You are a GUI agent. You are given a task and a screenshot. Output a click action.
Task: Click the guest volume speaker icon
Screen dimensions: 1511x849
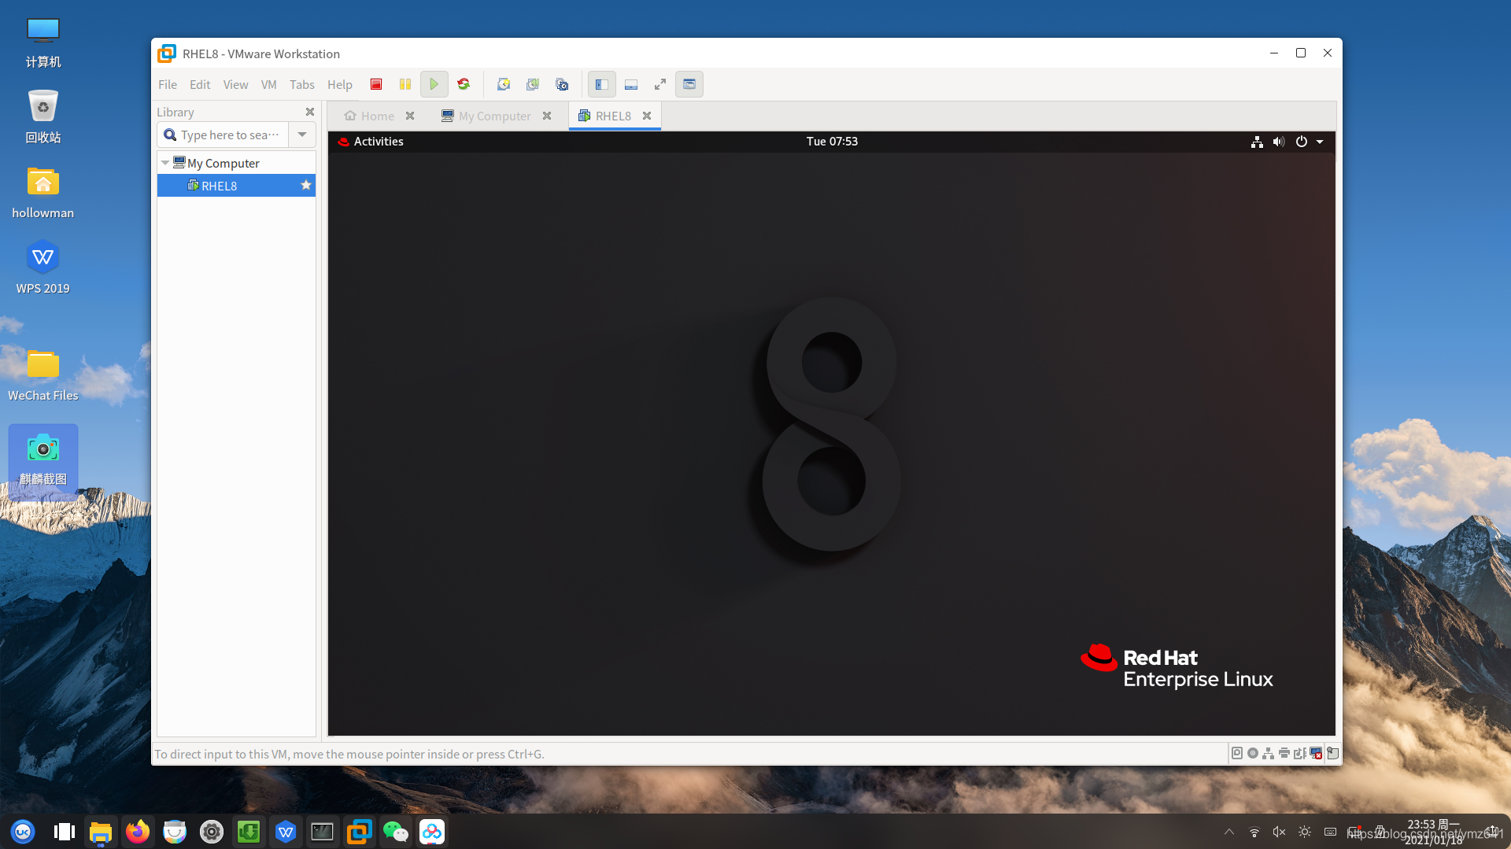point(1279,142)
